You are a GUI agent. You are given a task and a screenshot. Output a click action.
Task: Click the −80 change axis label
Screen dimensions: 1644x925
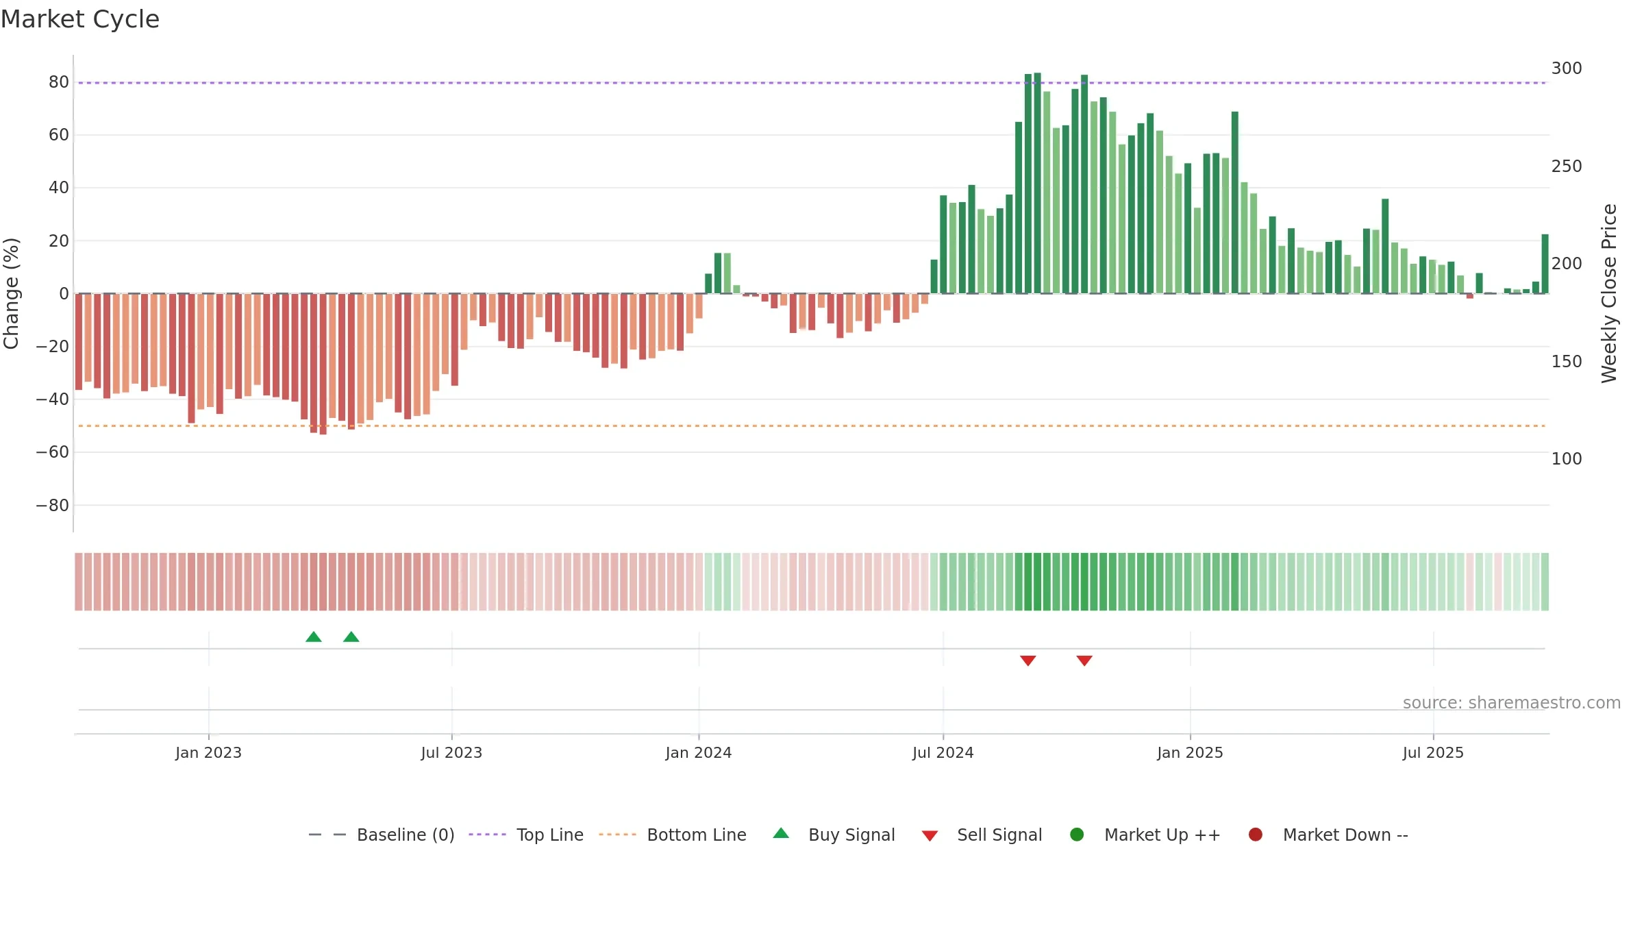[53, 506]
